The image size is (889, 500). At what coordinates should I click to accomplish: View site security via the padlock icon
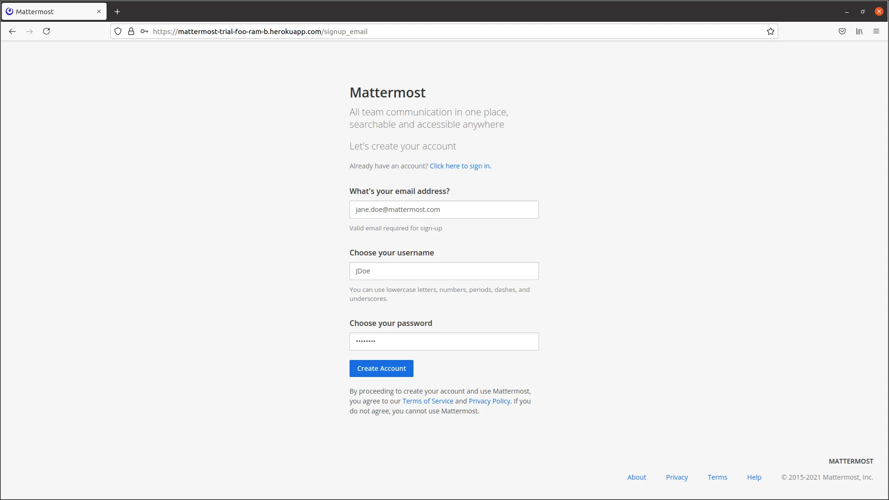pos(131,31)
